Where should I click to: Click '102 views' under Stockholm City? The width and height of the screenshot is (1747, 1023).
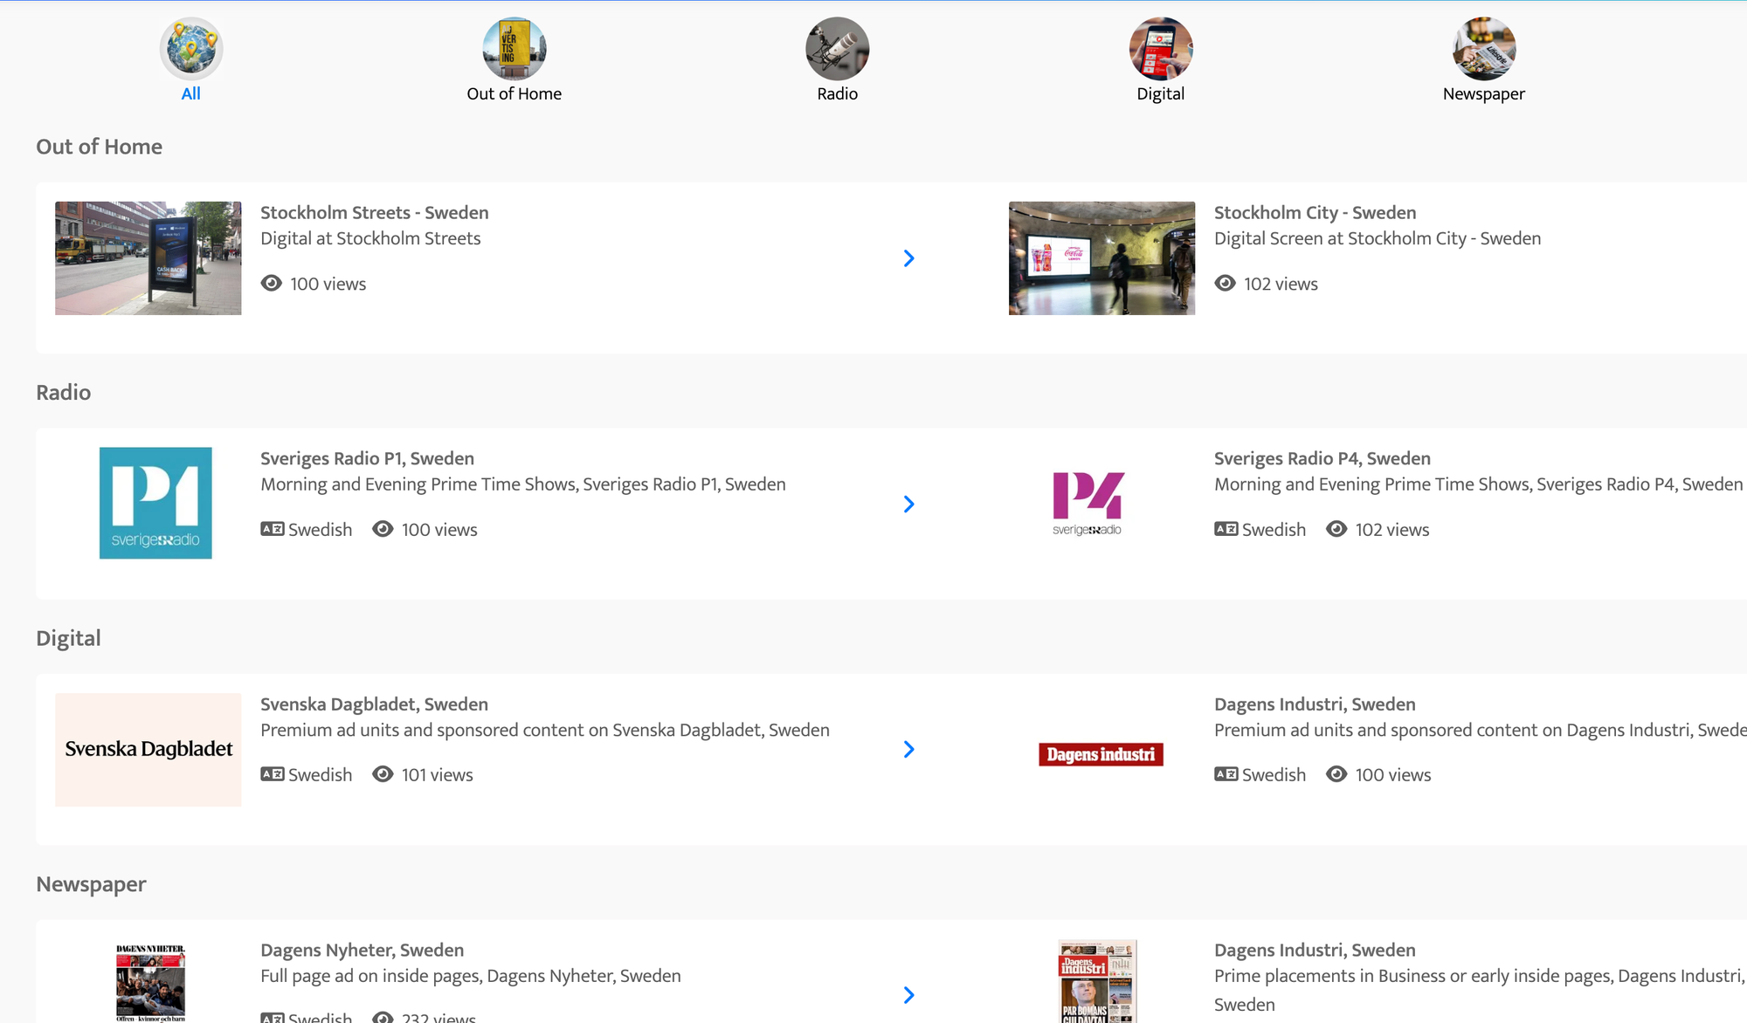pyautogui.click(x=1281, y=284)
